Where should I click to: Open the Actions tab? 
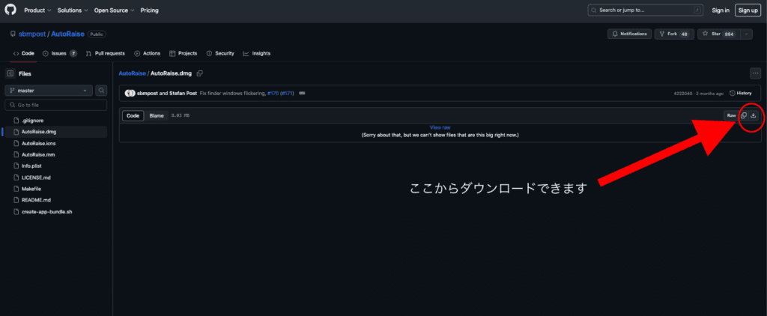[x=148, y=53]
